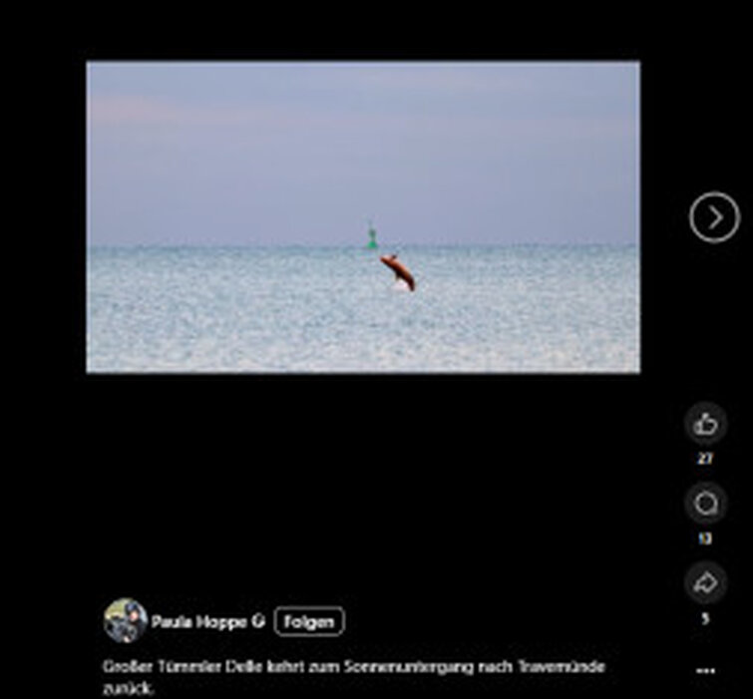Click the sky area of the photo

pyautogui.click(x=362, y=140)
